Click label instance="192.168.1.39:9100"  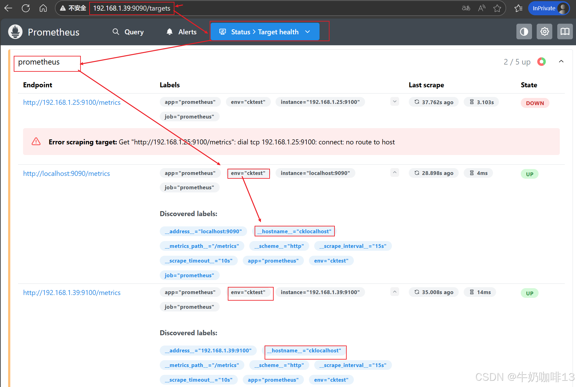coord(320,292)
